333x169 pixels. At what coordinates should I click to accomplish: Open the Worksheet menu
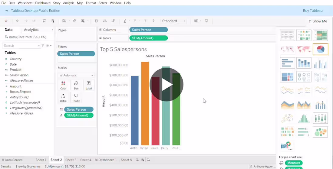click(25, 3)
